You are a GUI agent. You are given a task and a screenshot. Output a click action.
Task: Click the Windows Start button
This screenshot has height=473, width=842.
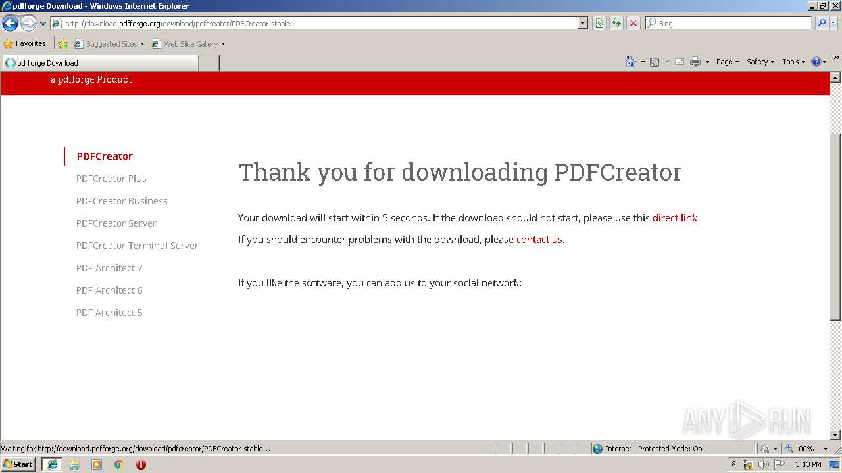18,464
